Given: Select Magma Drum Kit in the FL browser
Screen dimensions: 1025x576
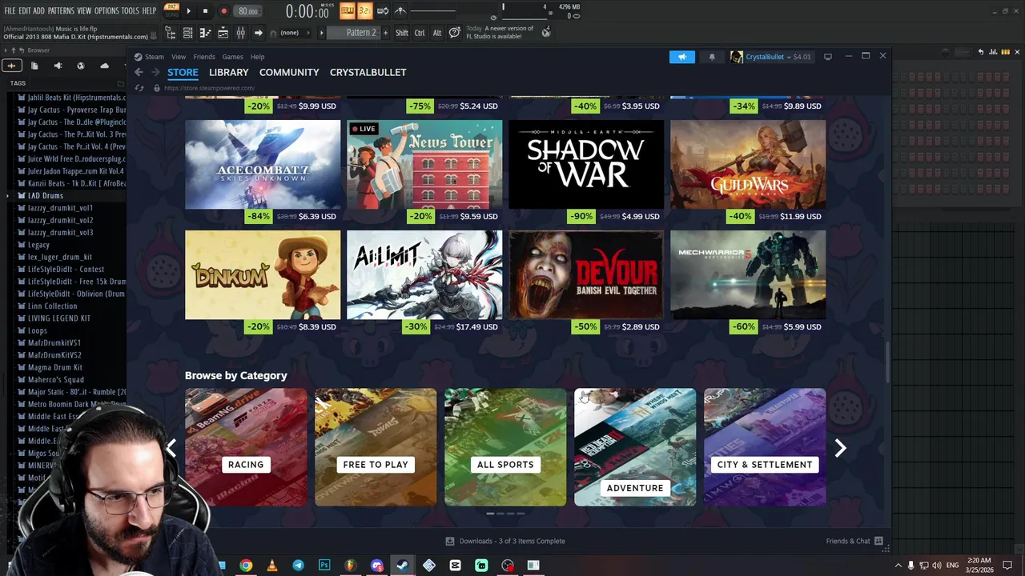Looking at the screenshot, I should click(x=55, y=367).
